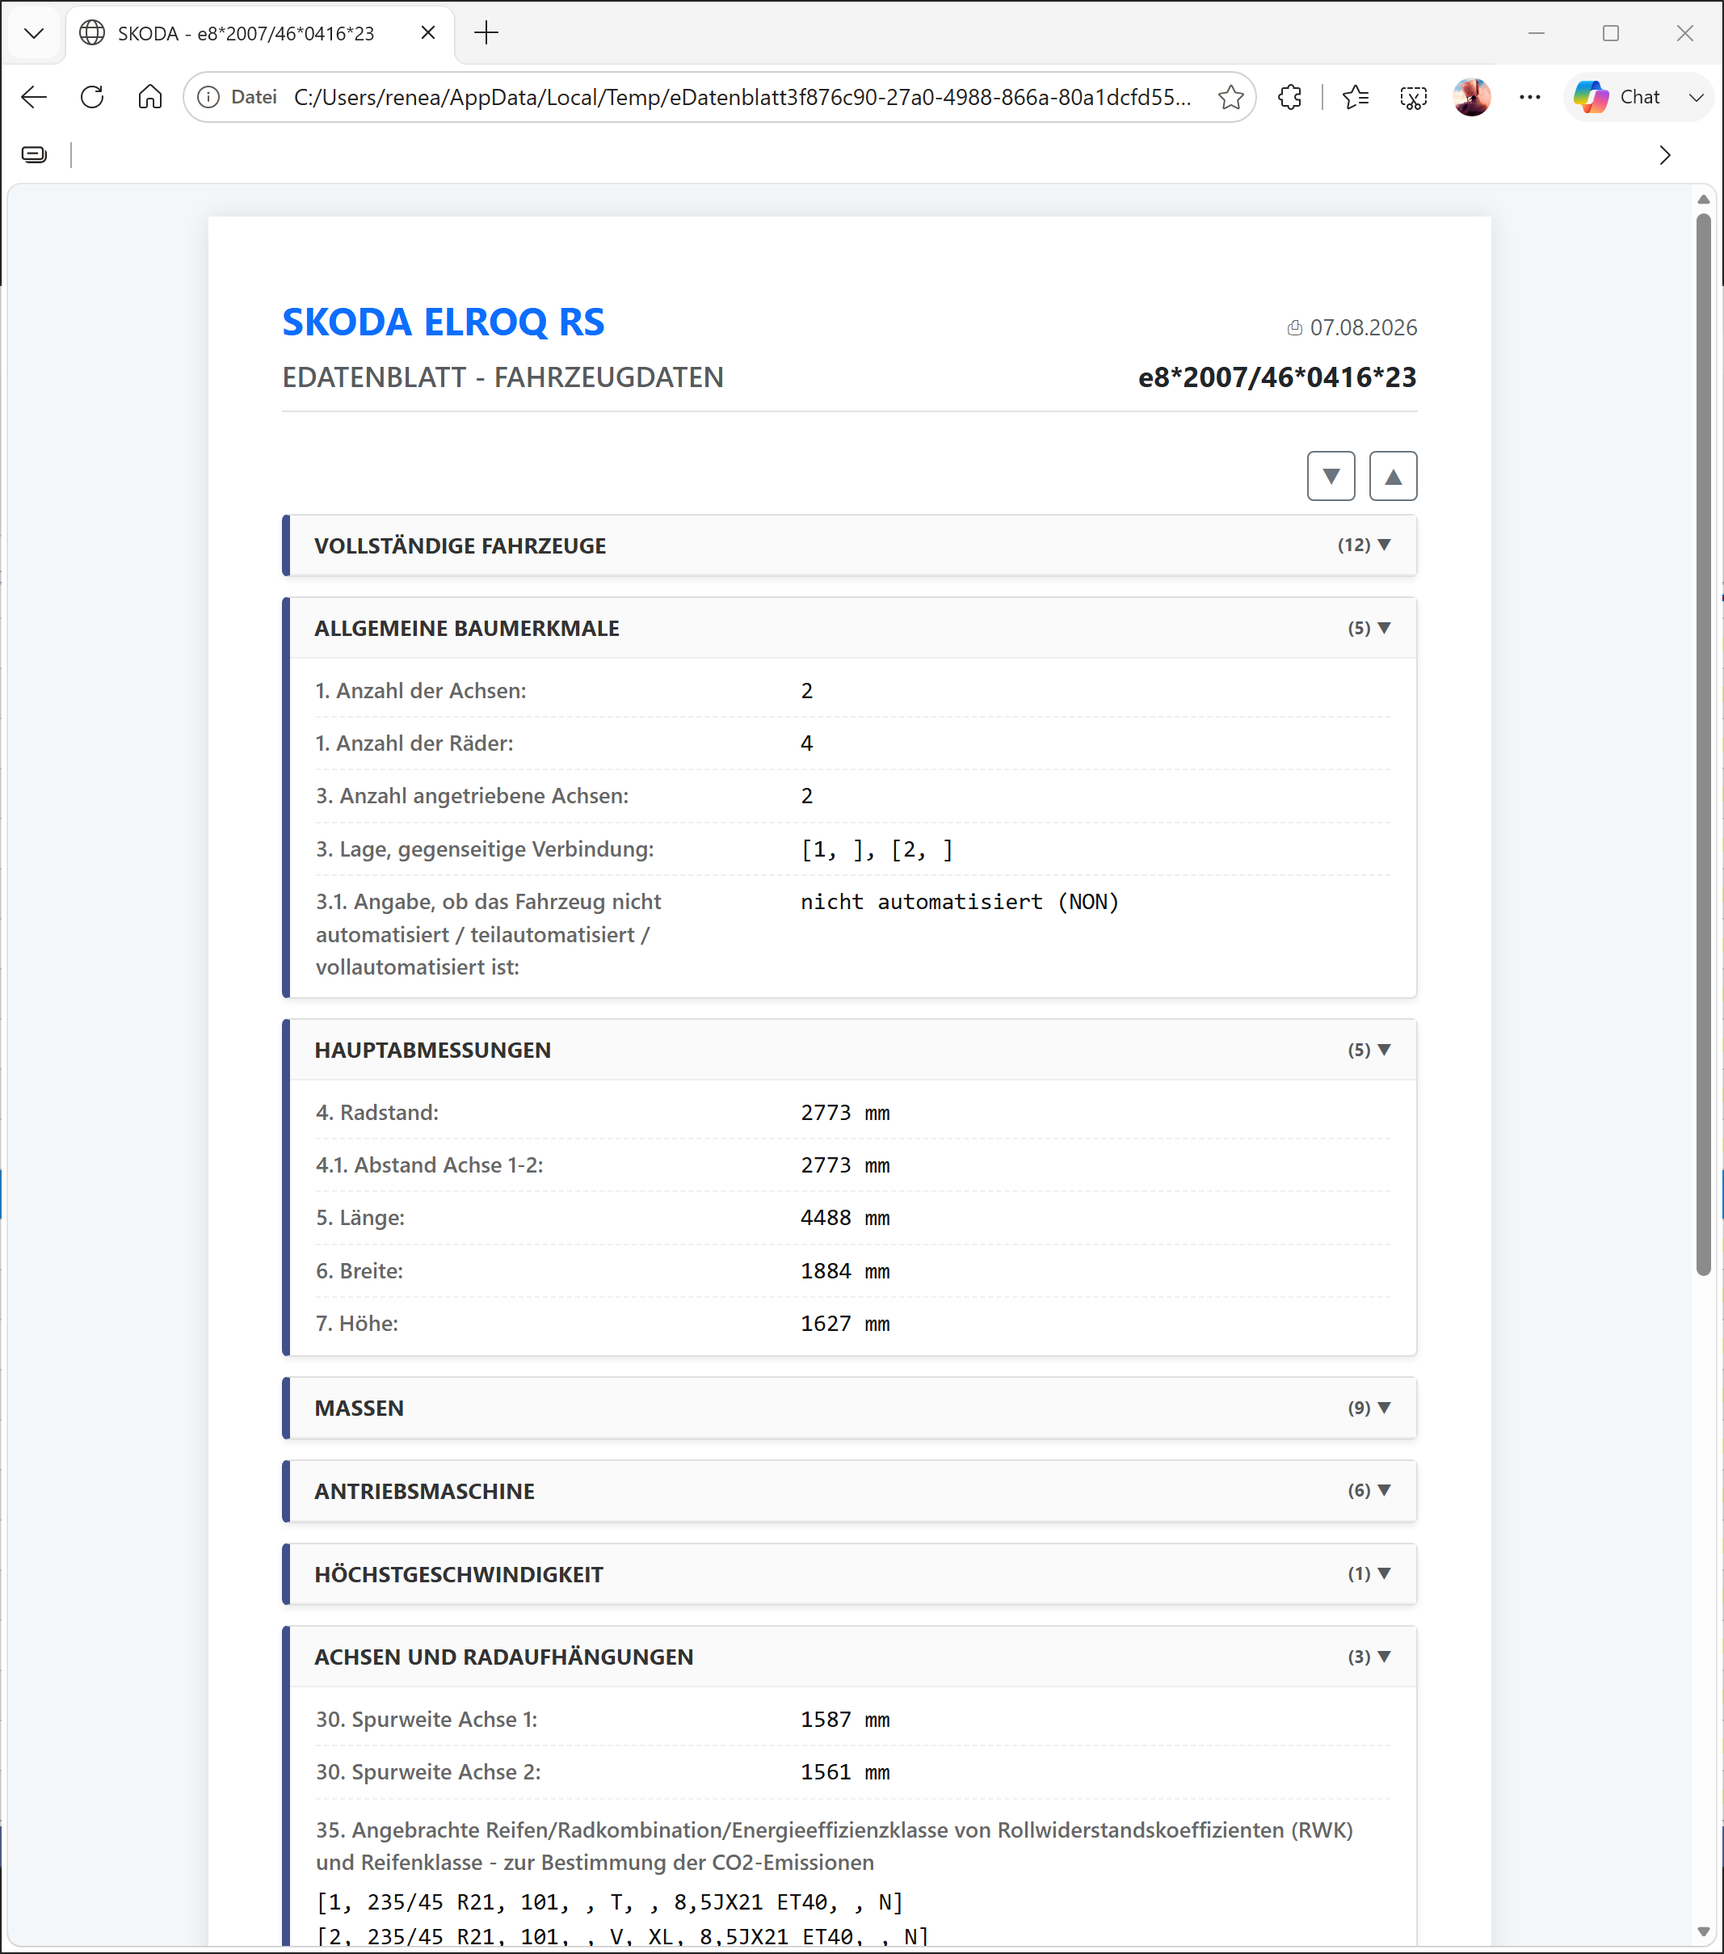The image size is (1724, 1954).
Task: Expand the Antriebsmaschine section
Action: [x=850, y=1491]
